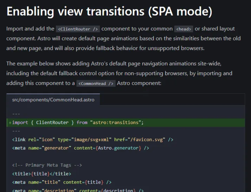Image resolution: width=251 pixels, height=192 pixels.
Task: Click the 'Primary Meta Tags' comment line
Action: click(47, 165)
